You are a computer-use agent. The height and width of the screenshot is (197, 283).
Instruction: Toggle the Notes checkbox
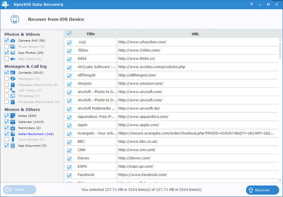(6, 116)
